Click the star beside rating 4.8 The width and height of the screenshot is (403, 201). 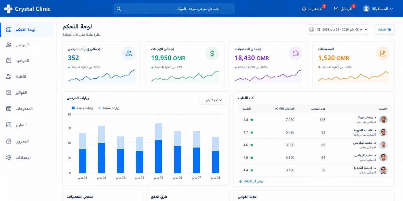click(252, 120)
